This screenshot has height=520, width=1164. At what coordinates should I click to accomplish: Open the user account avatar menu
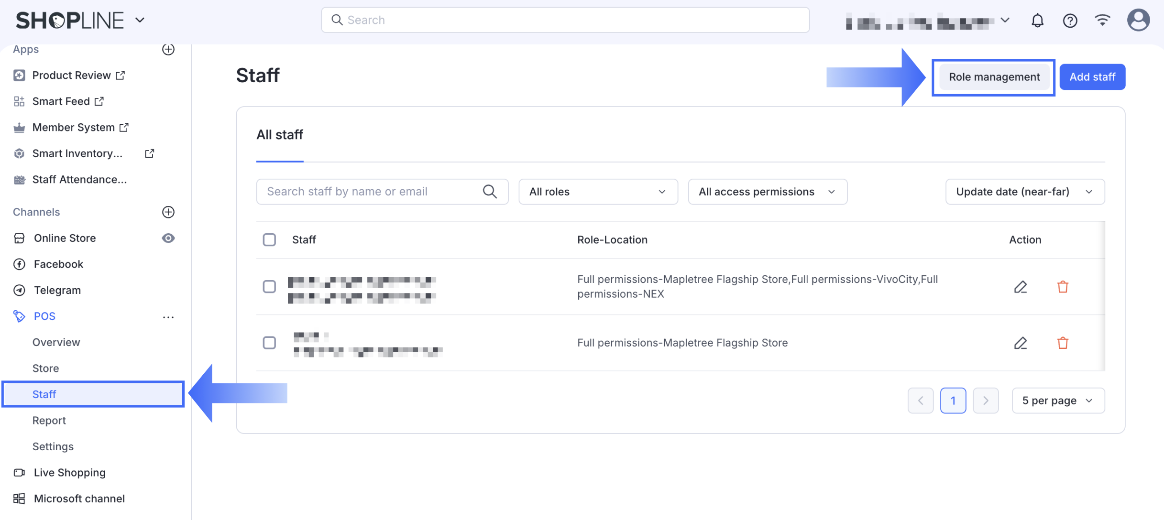pos(1138,21)
